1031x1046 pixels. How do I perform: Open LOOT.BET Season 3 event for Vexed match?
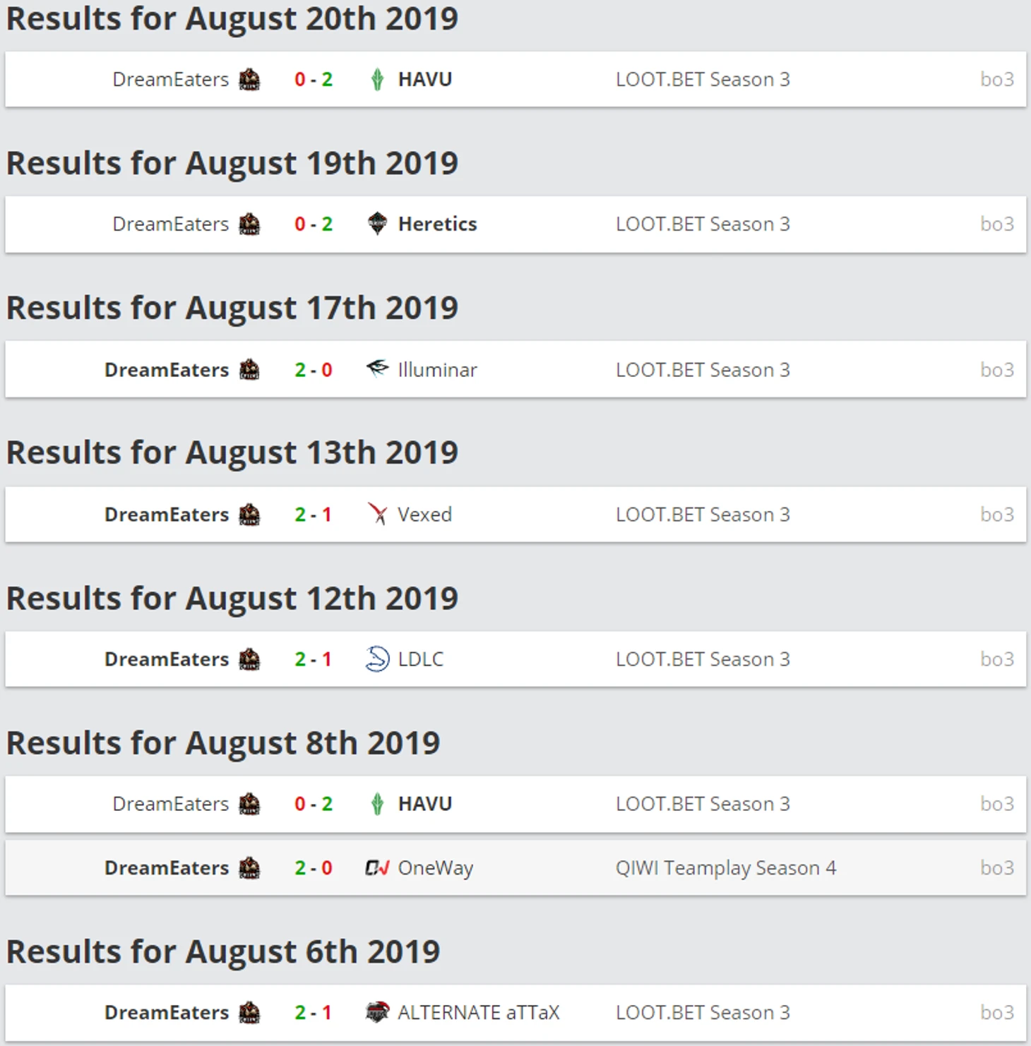702,515
